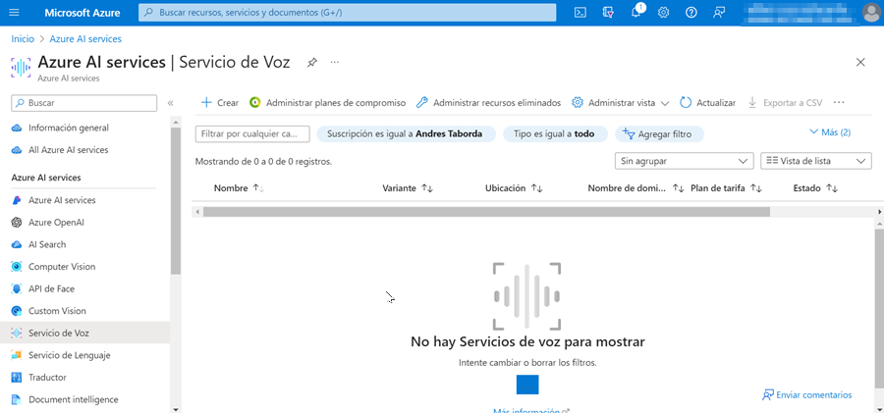Select Traductor in the sidebar

(x=47, y=377)
